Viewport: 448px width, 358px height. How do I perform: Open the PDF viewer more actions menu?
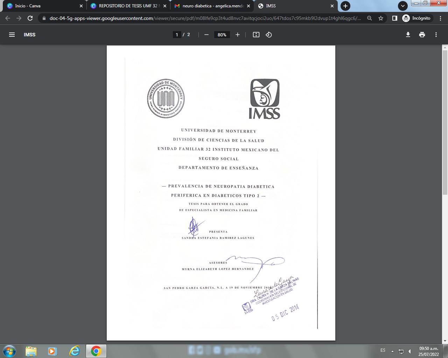click(436, 35)
